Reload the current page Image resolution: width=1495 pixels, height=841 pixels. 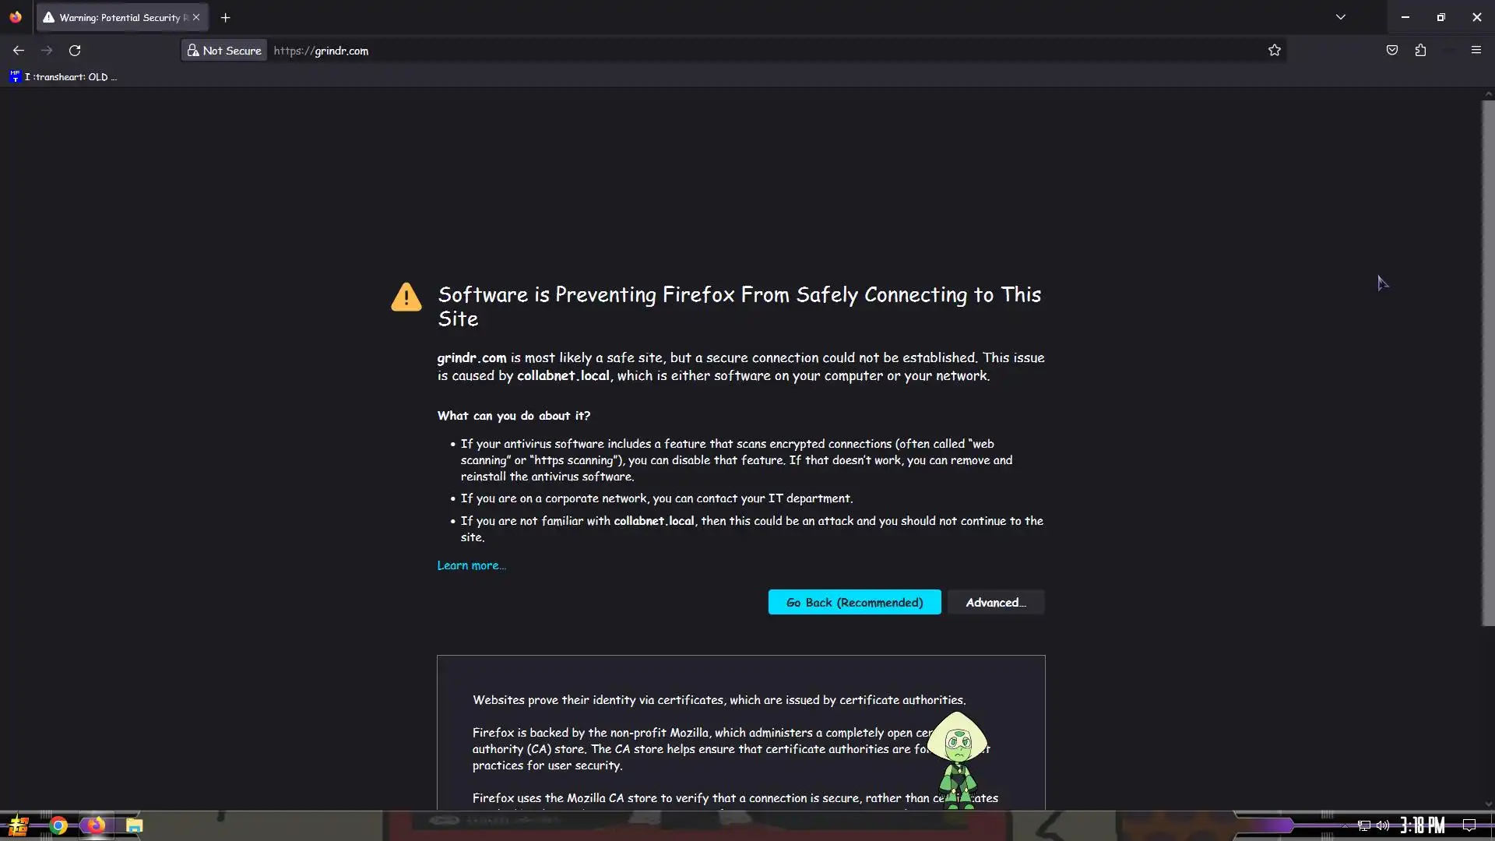coord(75,51)
